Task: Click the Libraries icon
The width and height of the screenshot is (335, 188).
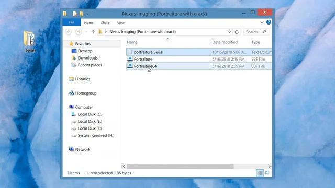Action: click(71, 79)
